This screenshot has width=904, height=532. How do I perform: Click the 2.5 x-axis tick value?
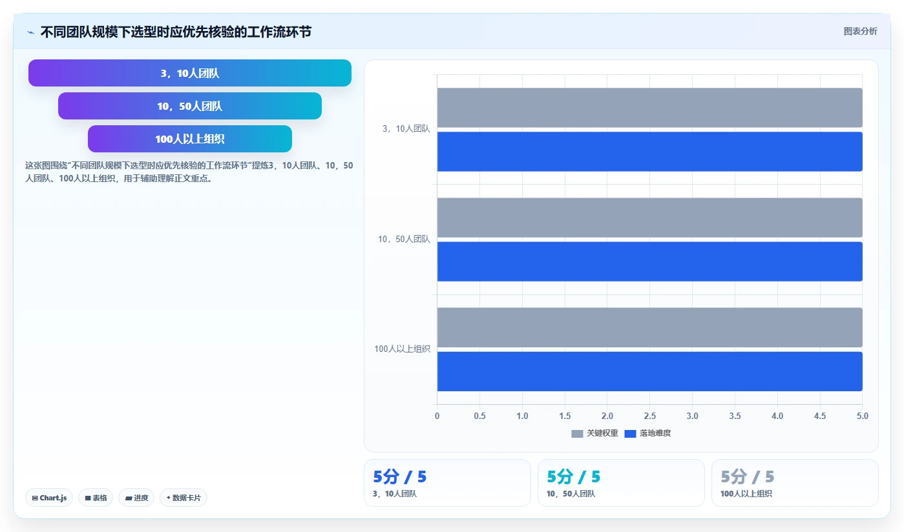click(649, 416)
